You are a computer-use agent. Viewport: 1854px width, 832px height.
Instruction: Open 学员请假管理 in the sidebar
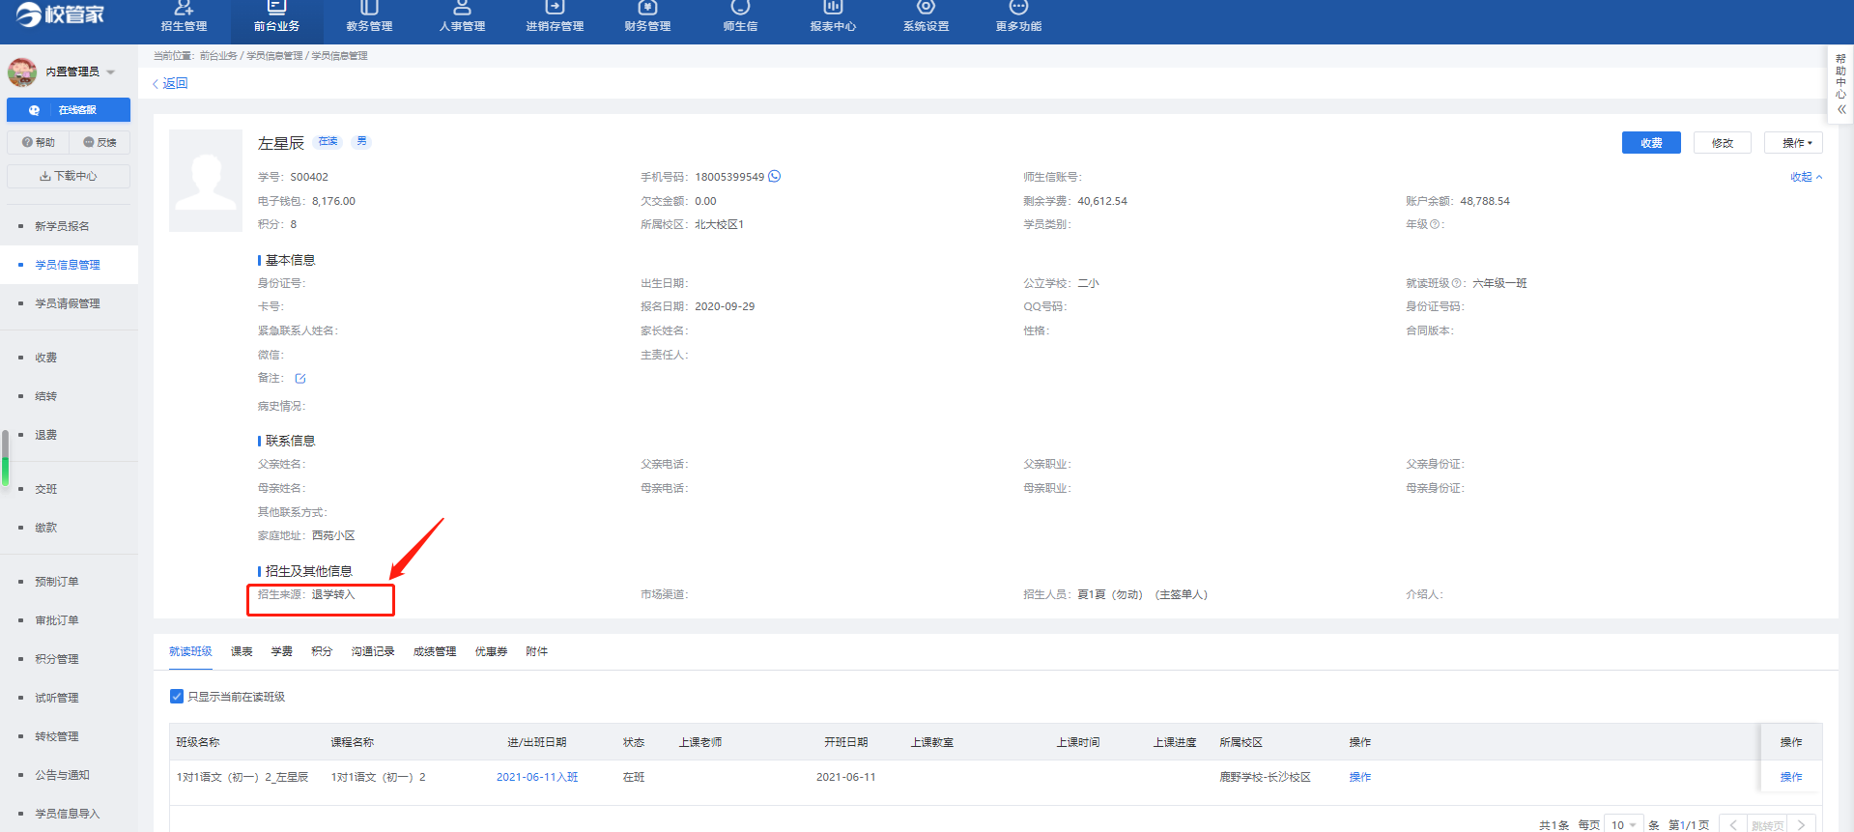[68, 303]
